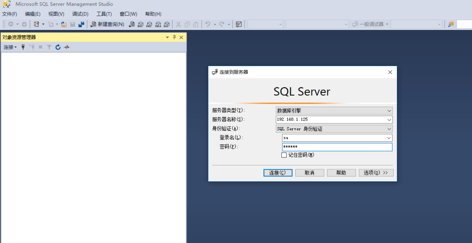
Task: Open the 调试 menu
Action: point(80,14)
